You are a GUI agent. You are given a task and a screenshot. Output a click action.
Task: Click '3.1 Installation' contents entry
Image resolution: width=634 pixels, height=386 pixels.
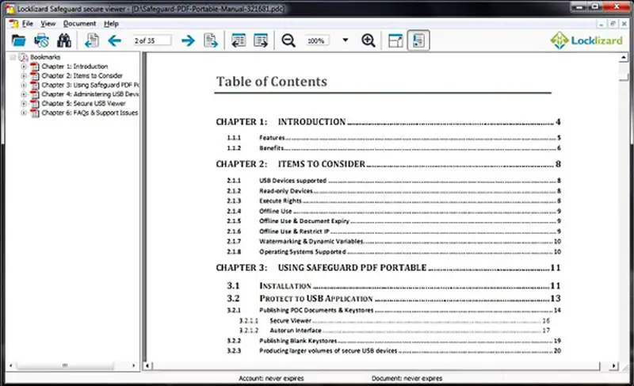click(393, 286)
